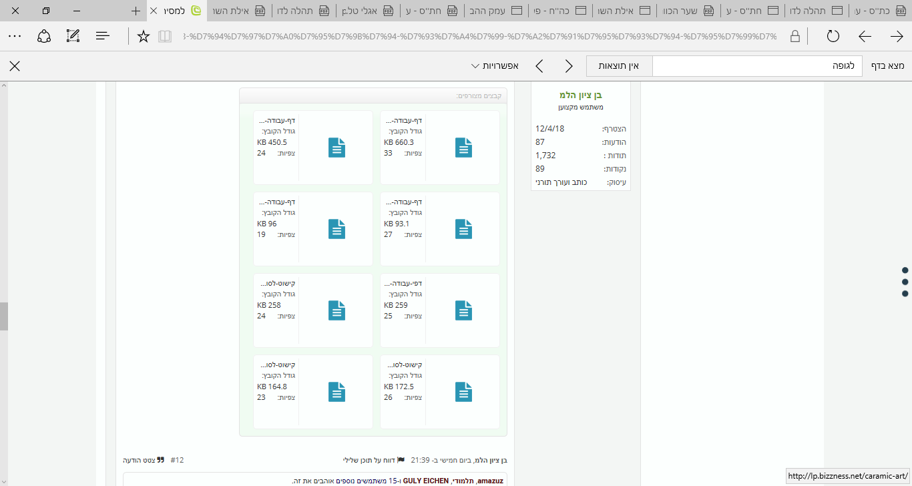Open the 172.5 KB attachment file icon
The height and width of the screenshot is (486, 912).
click(463, 392)
